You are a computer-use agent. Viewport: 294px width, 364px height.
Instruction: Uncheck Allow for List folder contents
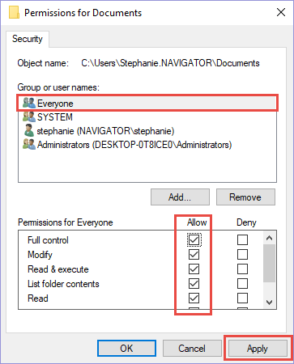click(194, 283)
